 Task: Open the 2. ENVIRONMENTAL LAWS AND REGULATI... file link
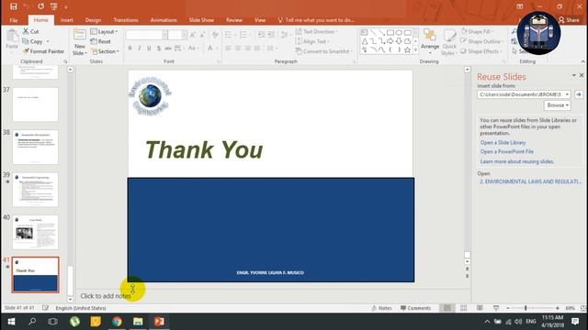pos(530,181)
